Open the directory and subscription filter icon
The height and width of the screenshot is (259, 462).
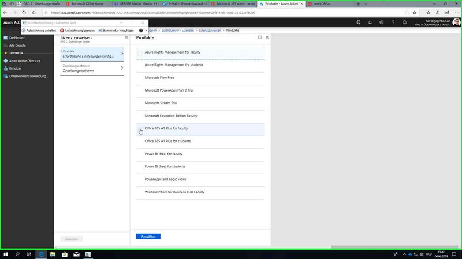click(358, 22)
